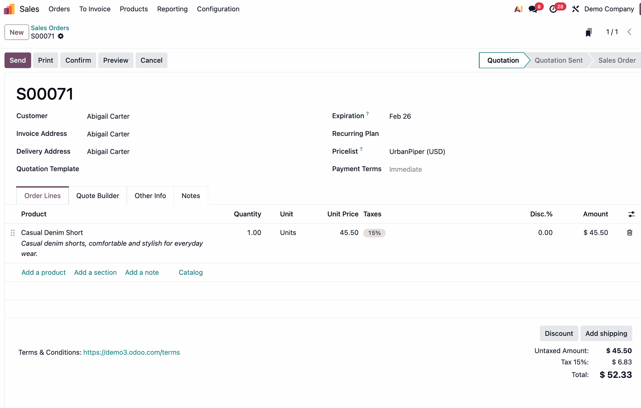641x408 pixels.
Task: Open the Pricelist field UrbanPiper (USD)
Action: pos(417,152)
